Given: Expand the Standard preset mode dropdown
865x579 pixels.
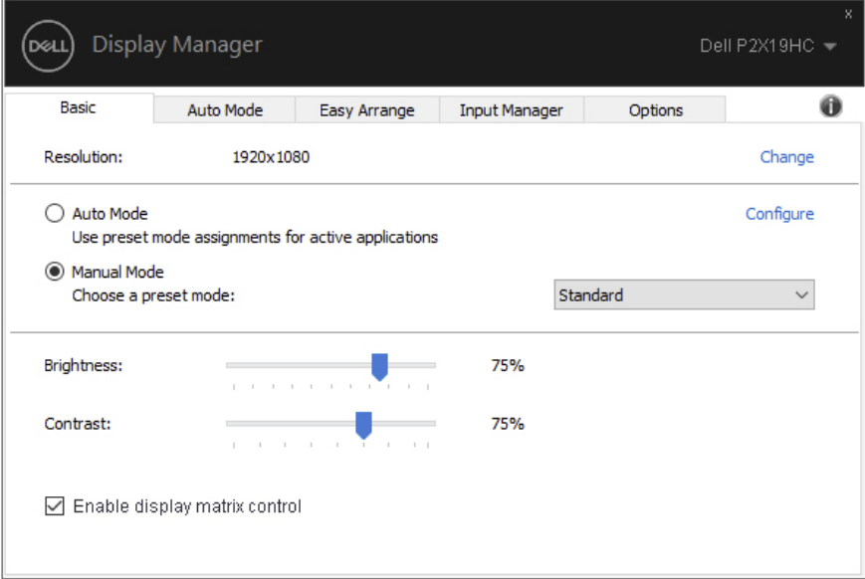Looking at the screenshot, I should click(684, 295).
